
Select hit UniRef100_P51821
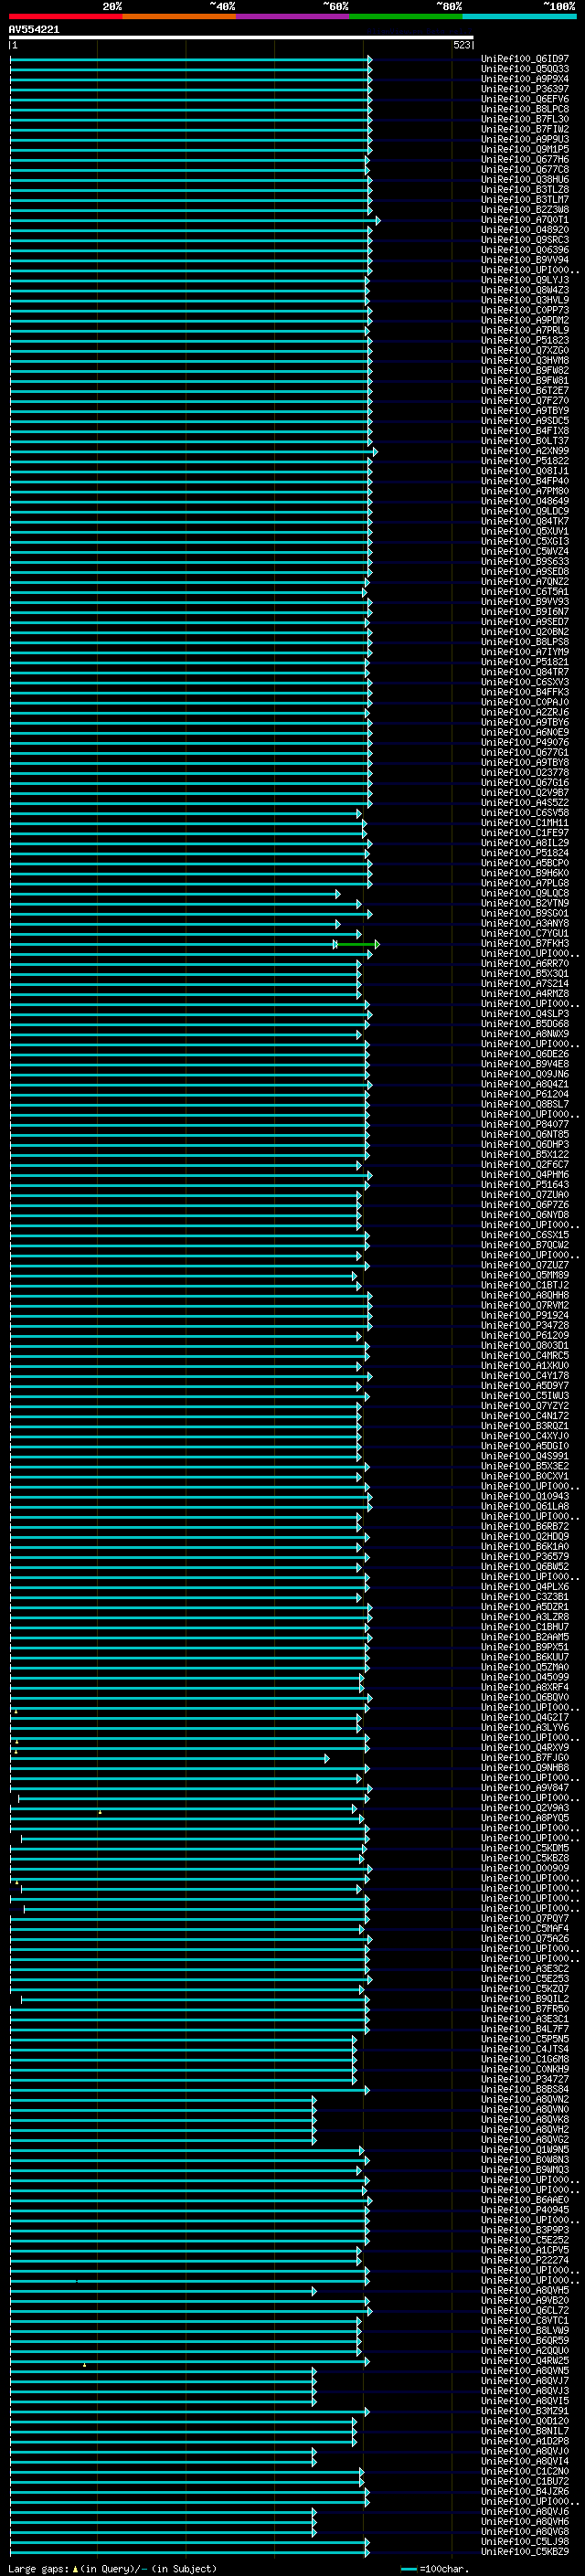(x=525, y=662)
